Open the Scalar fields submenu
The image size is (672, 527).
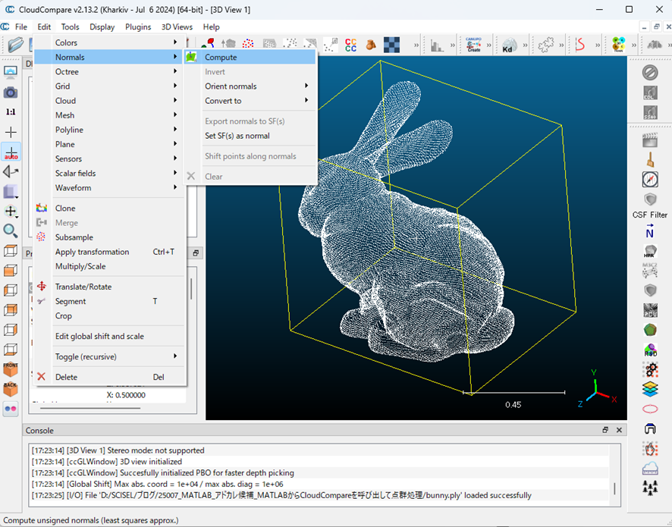pos(75,174)
